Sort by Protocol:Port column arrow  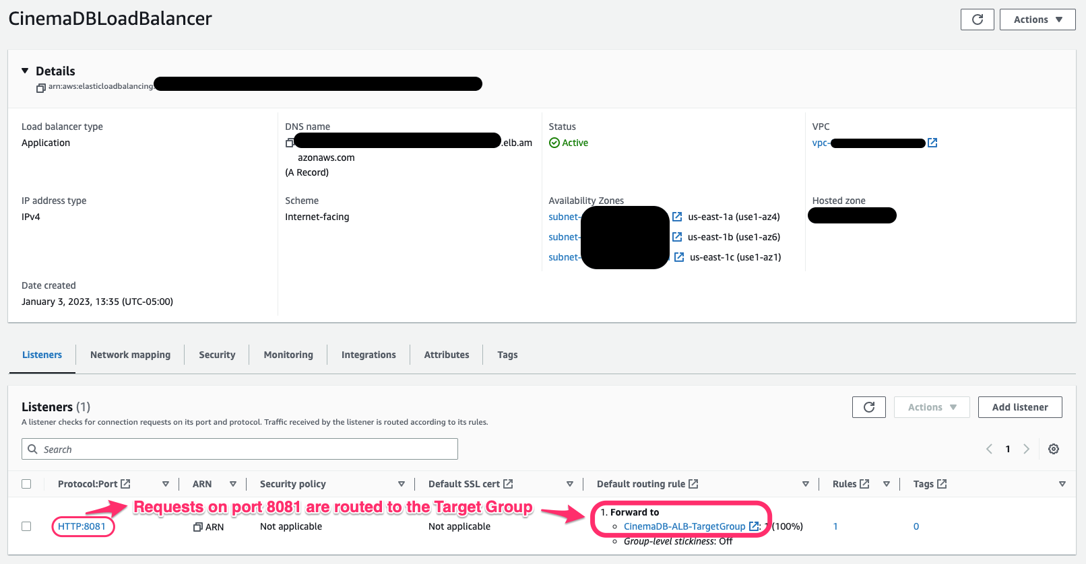click(x=166, y=484)
